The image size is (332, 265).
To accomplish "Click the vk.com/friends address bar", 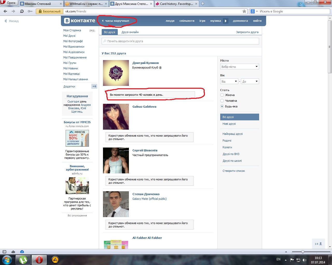I will click(x=153, y=11).
